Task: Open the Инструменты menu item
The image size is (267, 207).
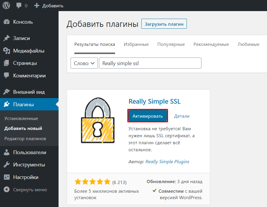Action: (29, 165)
